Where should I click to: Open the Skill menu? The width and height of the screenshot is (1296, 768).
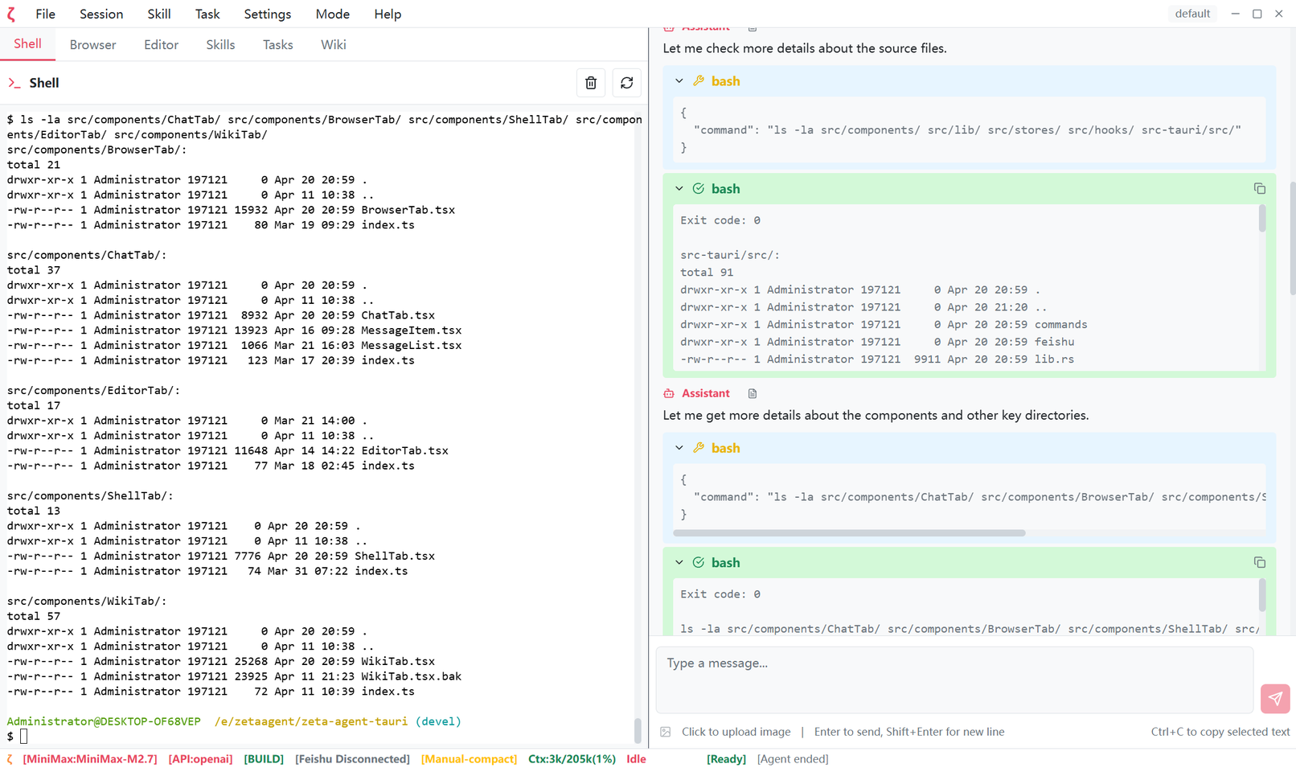pyautogui.click(x=158, y=14)
